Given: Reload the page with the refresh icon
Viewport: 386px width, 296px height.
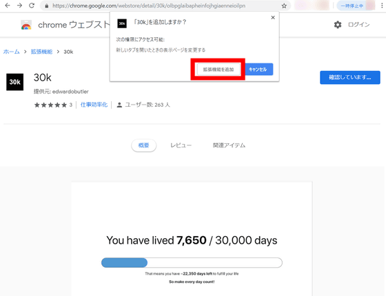Looking at the screenshot, I should [x=32, y=6].
